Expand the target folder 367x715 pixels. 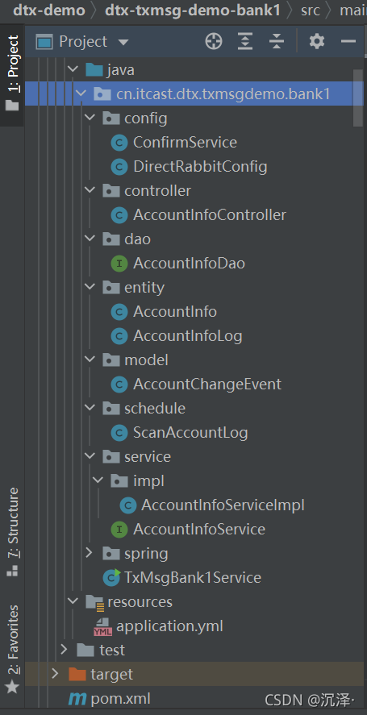(55, 674)
